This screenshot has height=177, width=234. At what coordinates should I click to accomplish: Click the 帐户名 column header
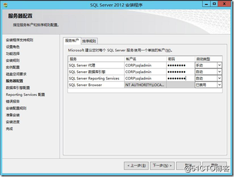(145, 59)
